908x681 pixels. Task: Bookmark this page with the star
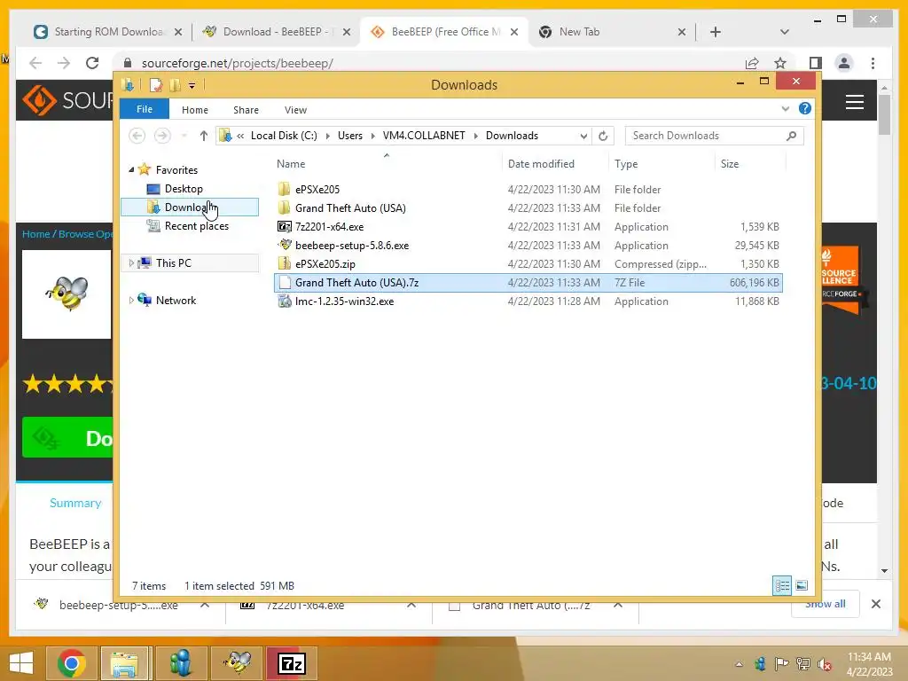pos(780,63)
